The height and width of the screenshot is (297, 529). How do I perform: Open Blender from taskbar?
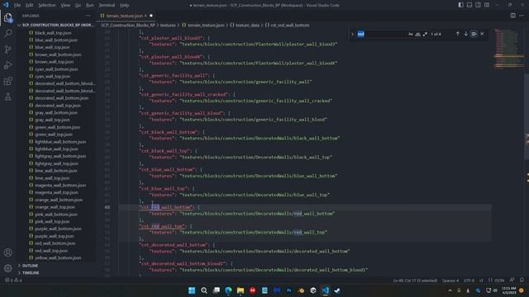[301, 290]
